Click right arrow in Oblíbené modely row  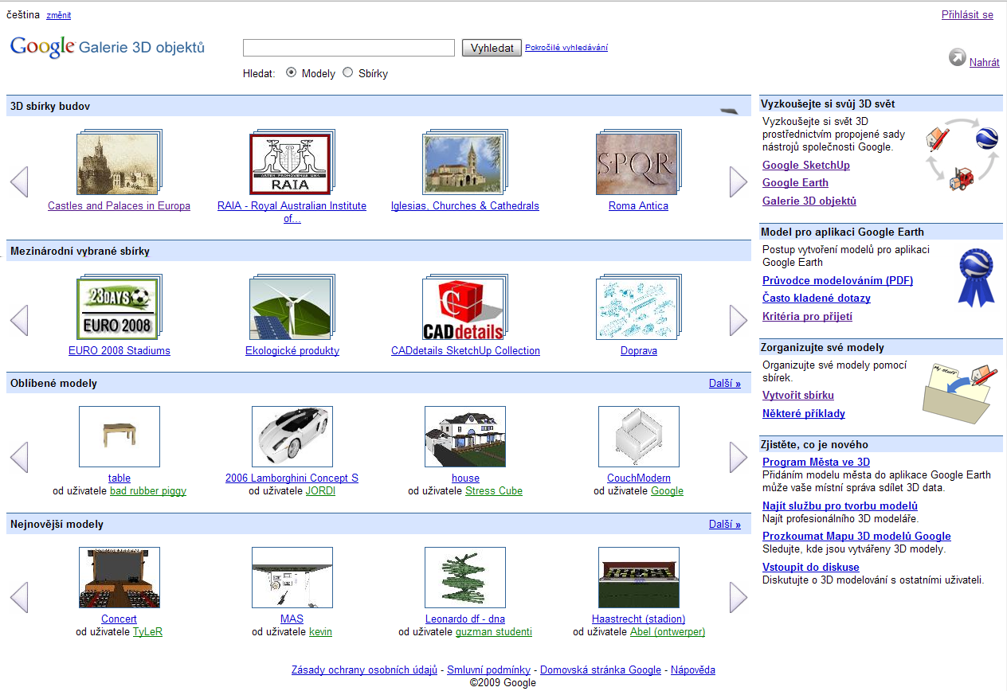pos(739,457)
